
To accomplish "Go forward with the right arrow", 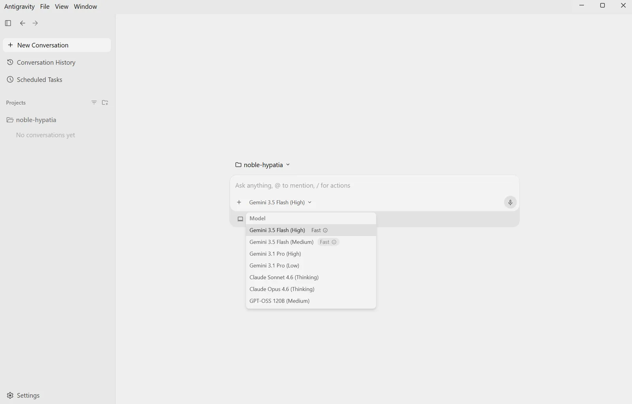I will pyautogui.click(x=35, y=23).
